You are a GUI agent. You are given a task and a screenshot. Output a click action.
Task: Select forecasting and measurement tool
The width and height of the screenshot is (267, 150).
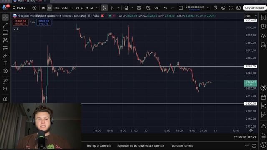5,48
